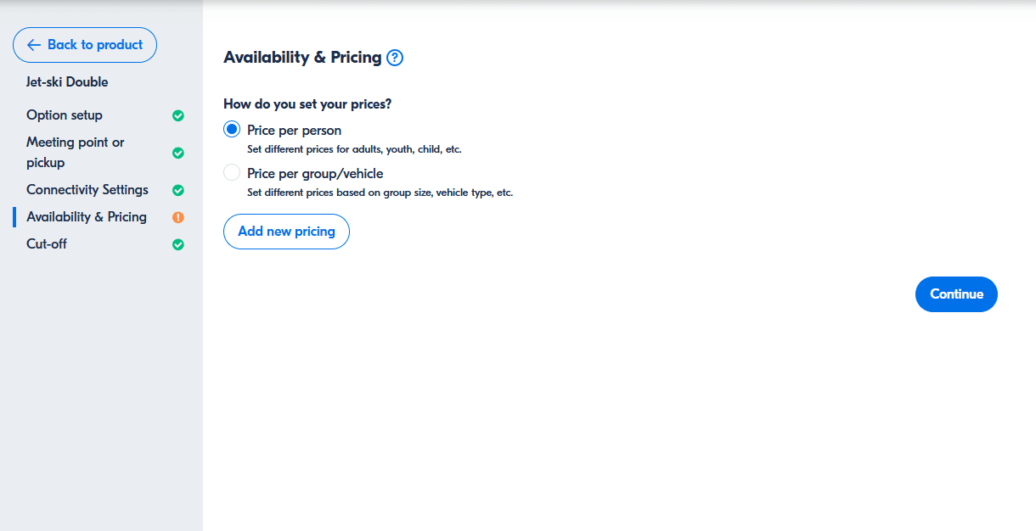
Task: Select Availability & Pricing in sidebar
Action: (x=87, y=217)
